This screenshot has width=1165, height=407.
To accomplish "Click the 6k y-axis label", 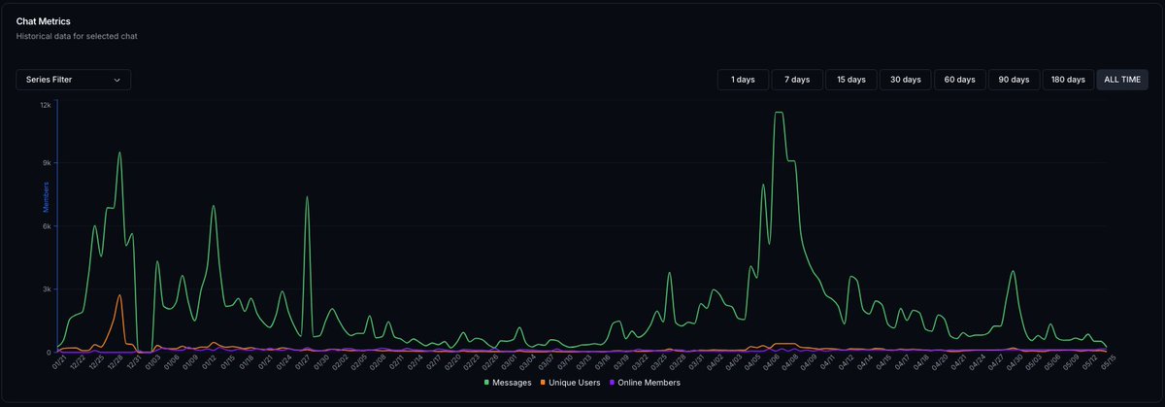I will point(46,226).
